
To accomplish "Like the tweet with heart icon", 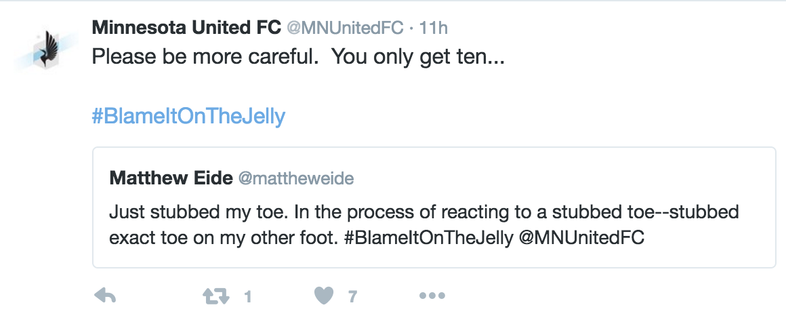I will point(324,296).
